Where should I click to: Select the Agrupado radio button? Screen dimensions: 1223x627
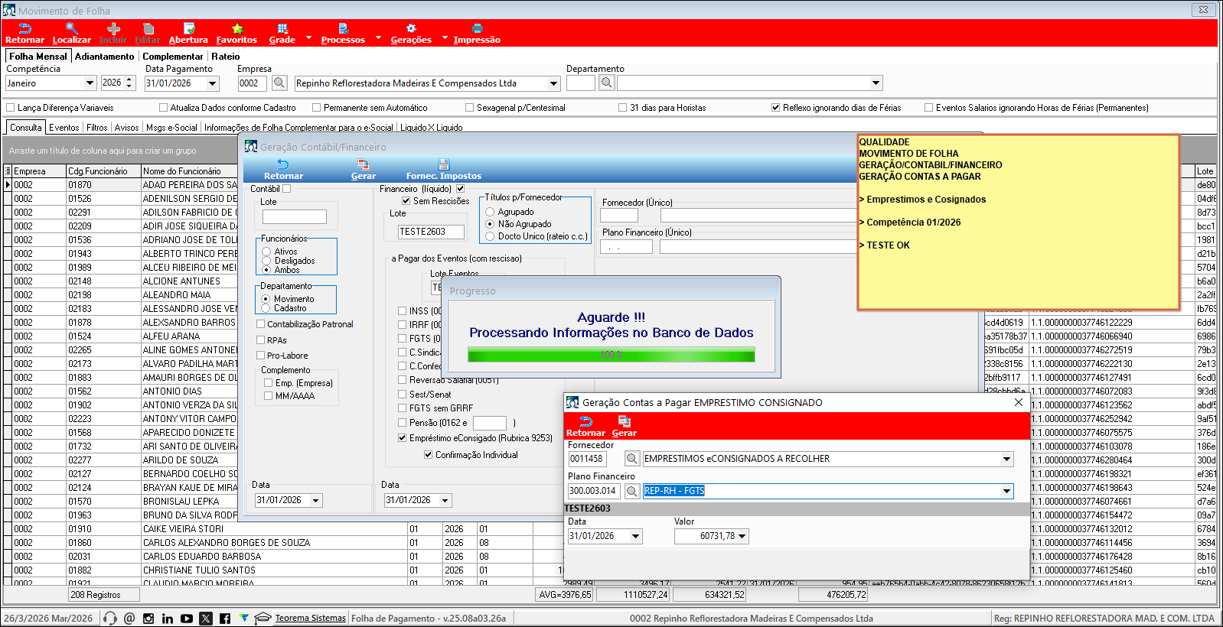tap(491, 212)
